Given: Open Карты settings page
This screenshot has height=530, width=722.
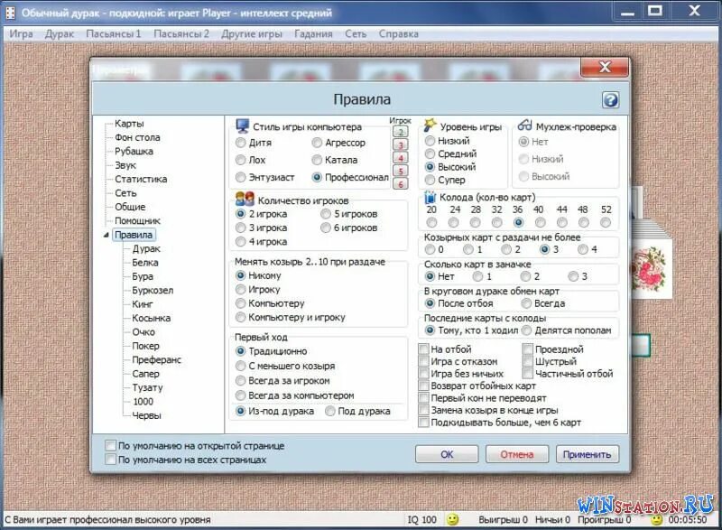Looking at the screenshot, I should [129, 124].
